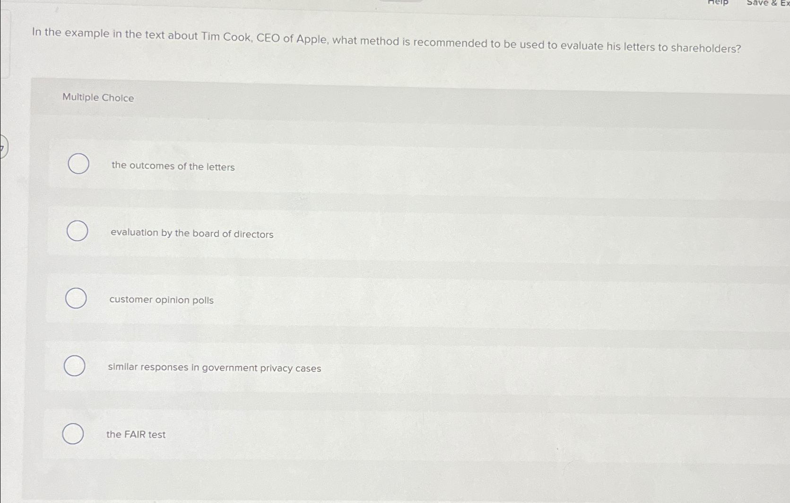
Task: Select "evaluation by the board of directors"
Action: [78, 231]
